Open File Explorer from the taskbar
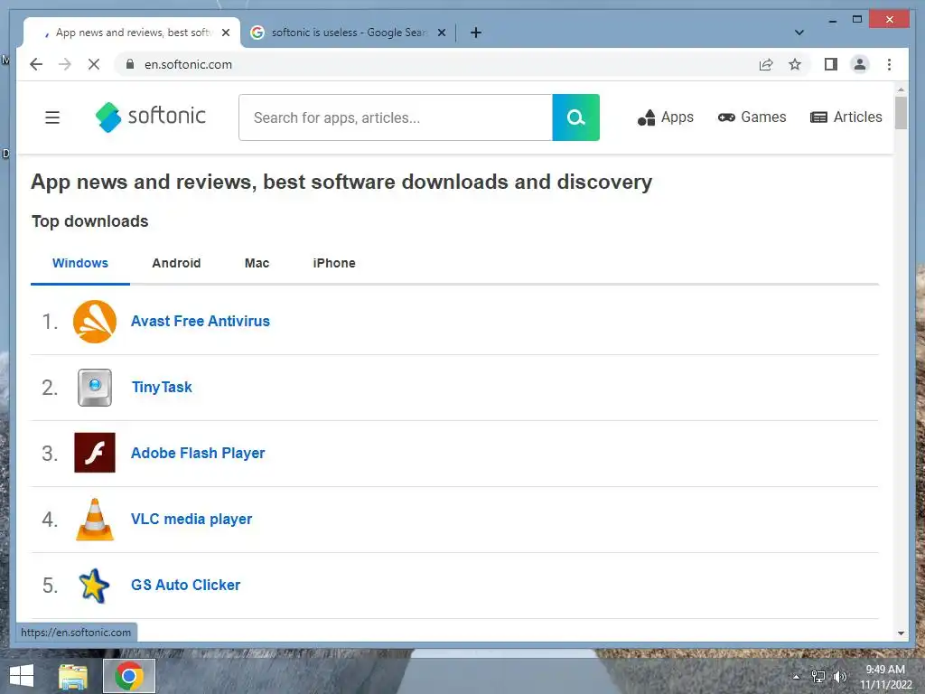The height and width of the screenshot is (694, 925). pyautogui.click(x=73, y=676)
